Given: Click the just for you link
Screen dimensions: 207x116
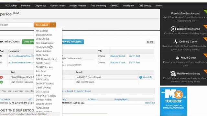Looking at the screenshot, I should pyautogui.click(x=79, y=103).
